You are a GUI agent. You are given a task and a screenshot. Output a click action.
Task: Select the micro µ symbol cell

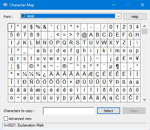pyautogui.click(x=111, y=66)
